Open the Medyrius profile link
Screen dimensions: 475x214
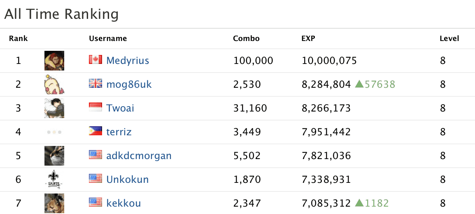128,61
